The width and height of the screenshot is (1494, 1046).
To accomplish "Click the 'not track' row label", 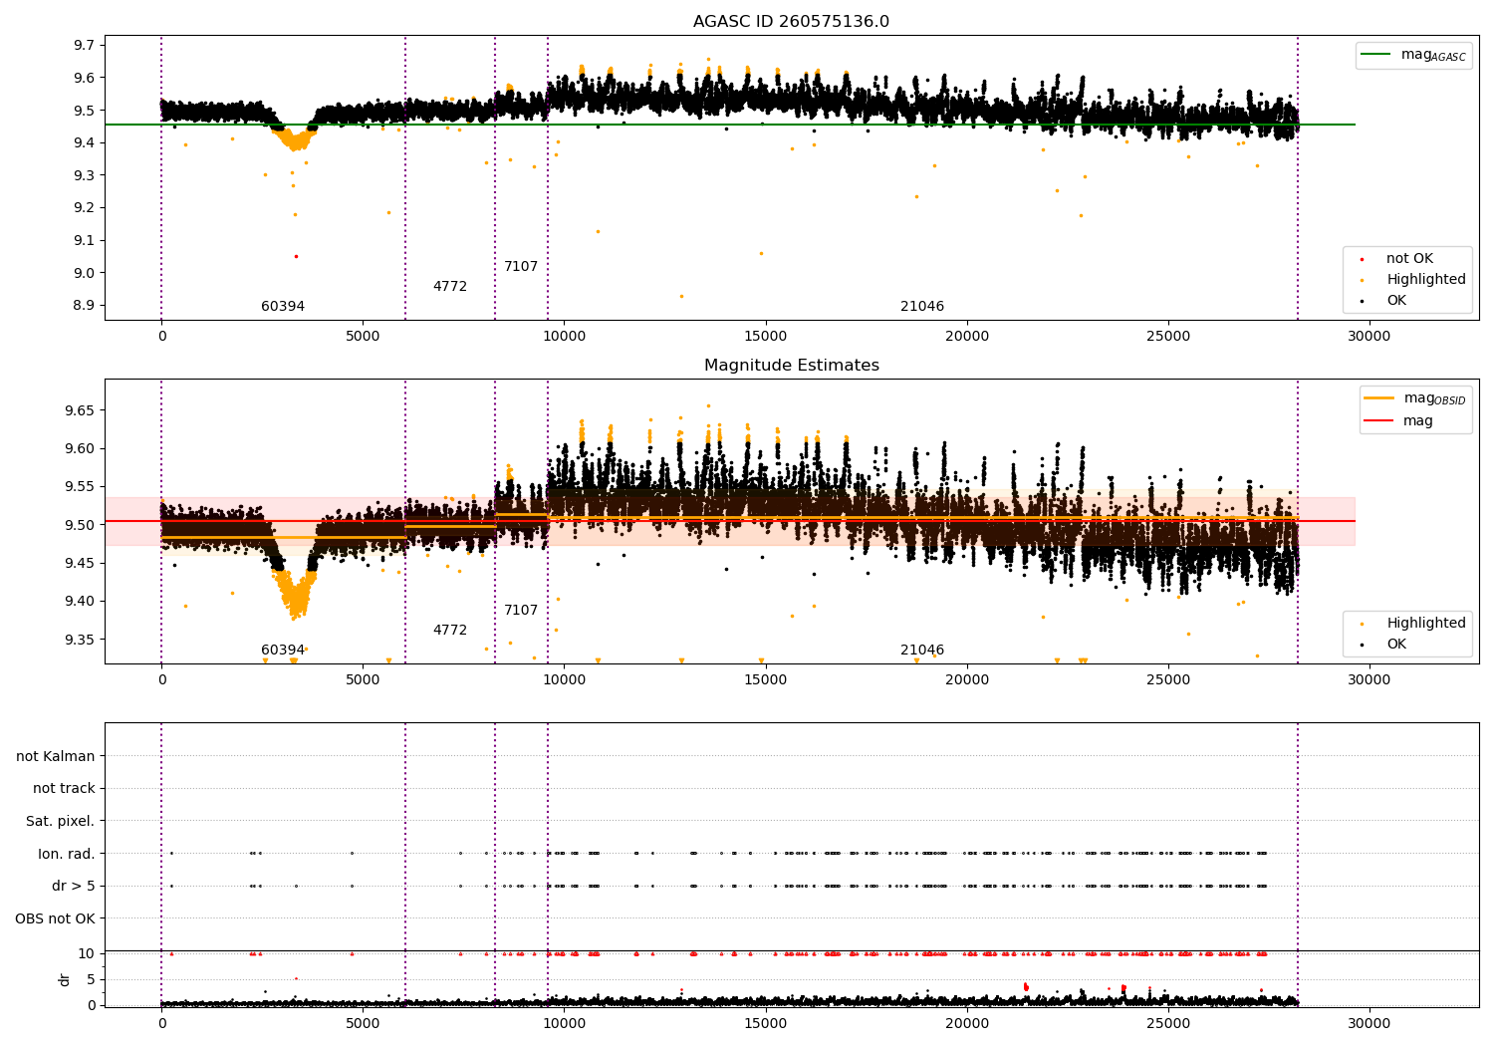I will [65, 789].
